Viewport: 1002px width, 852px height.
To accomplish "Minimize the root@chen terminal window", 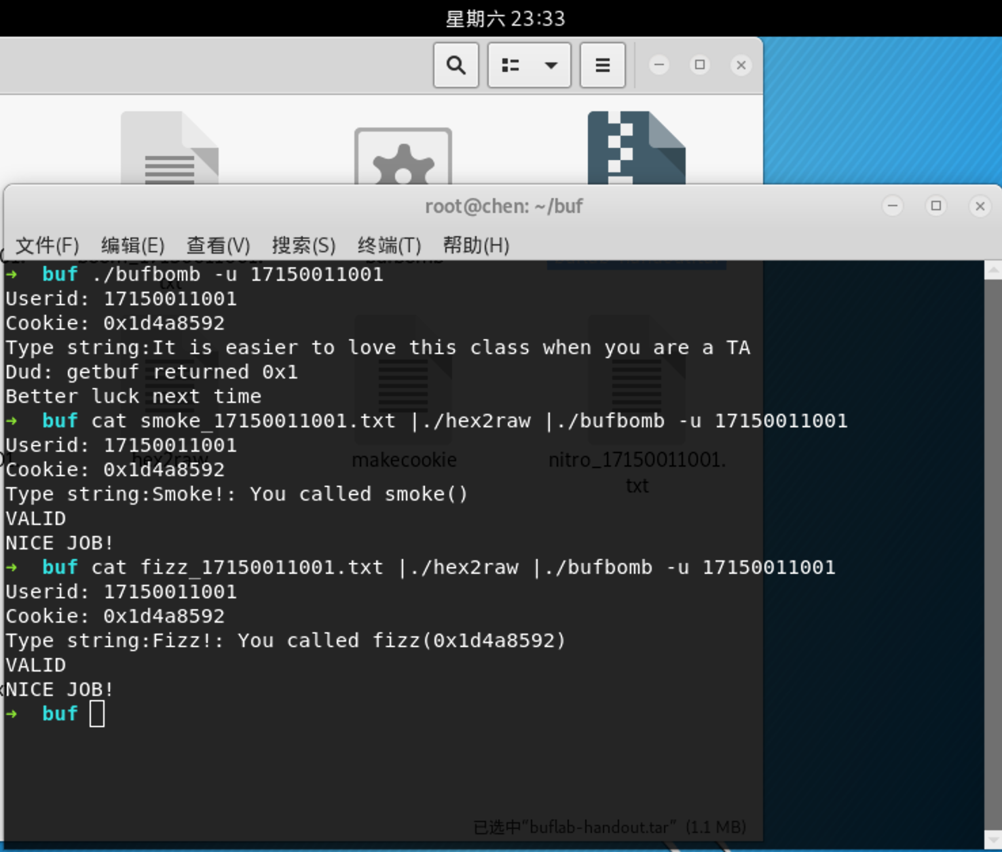I will pos(893,206).
